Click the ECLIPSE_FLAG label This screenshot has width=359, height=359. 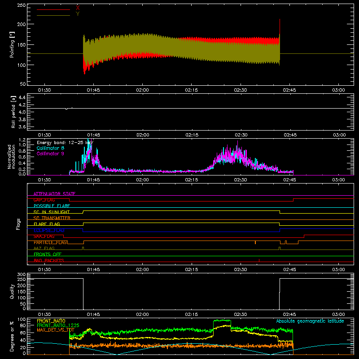point(49,230)
